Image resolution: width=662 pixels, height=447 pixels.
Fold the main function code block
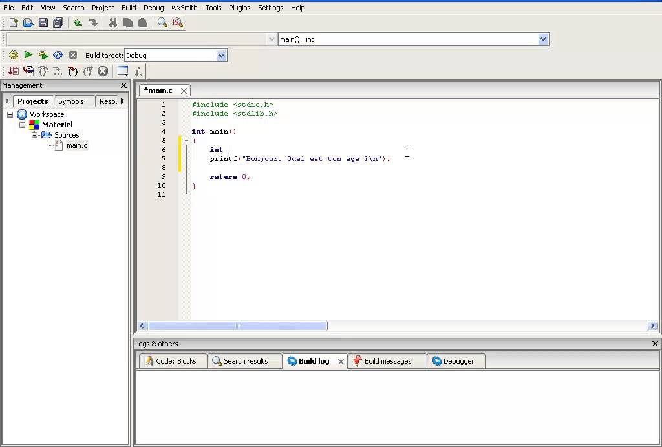click(187, 141)
